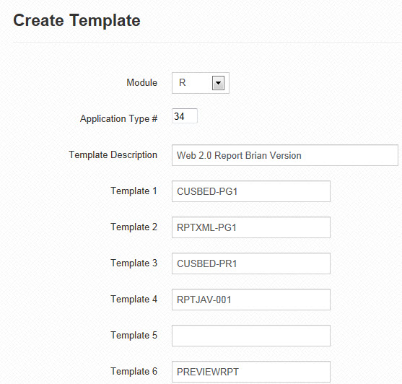
Task: Select the Template 6 field with PREVIEWRPT
Action: click(251, 372)
